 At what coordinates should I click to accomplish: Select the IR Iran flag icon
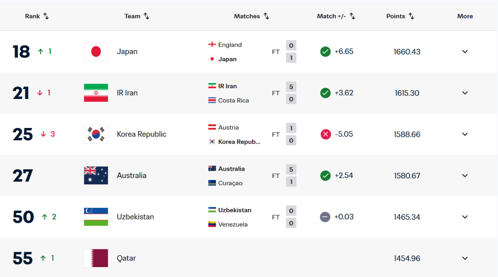pos(96,93)
